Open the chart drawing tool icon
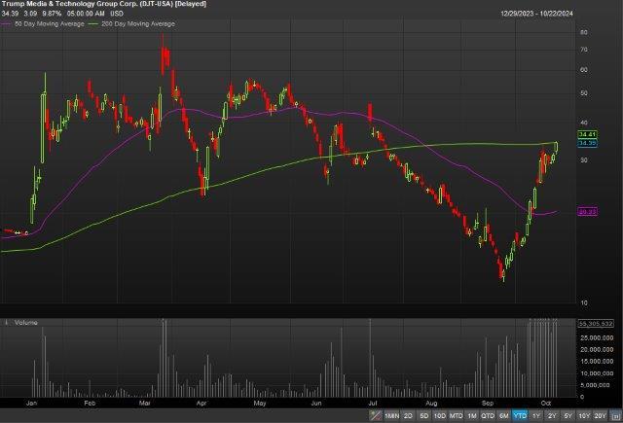Viewport: 623px width, 423px height. pos(375,415)
